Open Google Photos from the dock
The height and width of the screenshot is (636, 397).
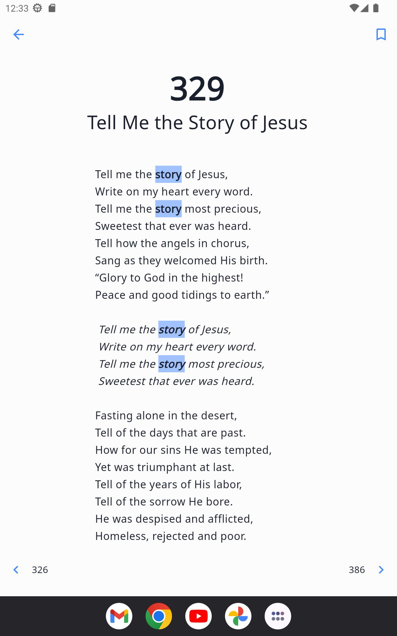(x=238, y=616)
